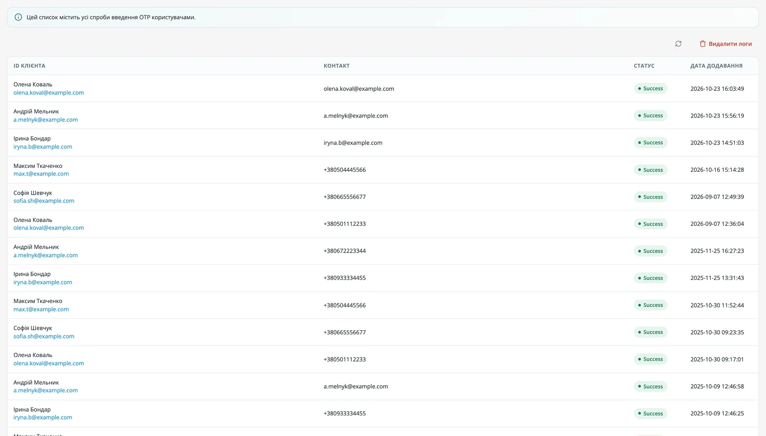
Task: Click Success badge for 2025-10-09 12:46:25
Action: pyautogui.click(x=651, y=414)
